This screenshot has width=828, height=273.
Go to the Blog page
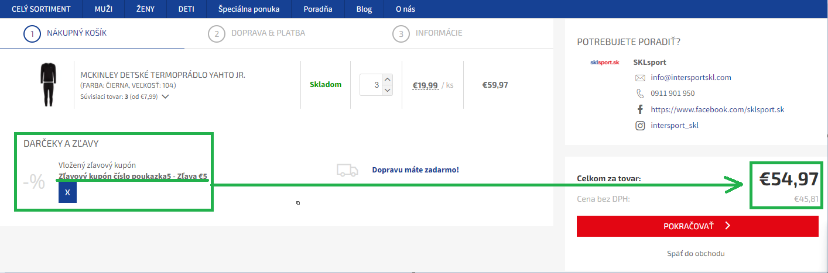[x=364, y=9]
